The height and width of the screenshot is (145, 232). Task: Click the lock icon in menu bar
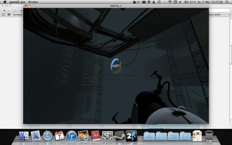154,2
